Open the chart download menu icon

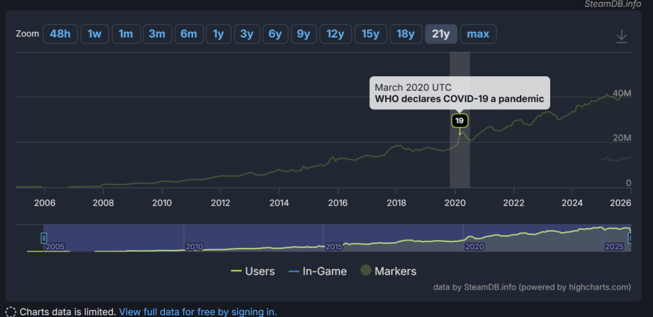coord(622,36)
